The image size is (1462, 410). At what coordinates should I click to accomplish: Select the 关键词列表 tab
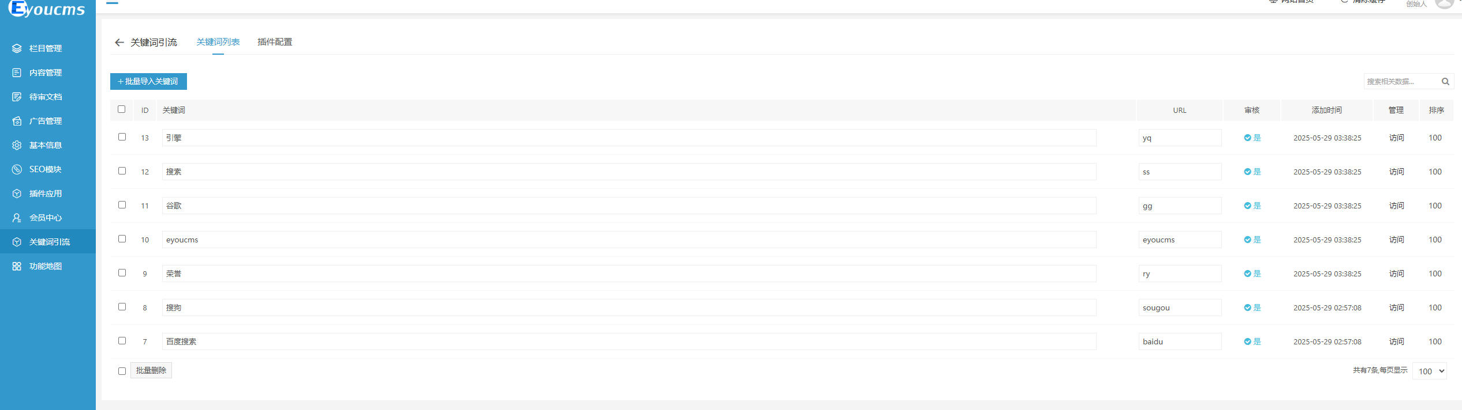(218, 42)
